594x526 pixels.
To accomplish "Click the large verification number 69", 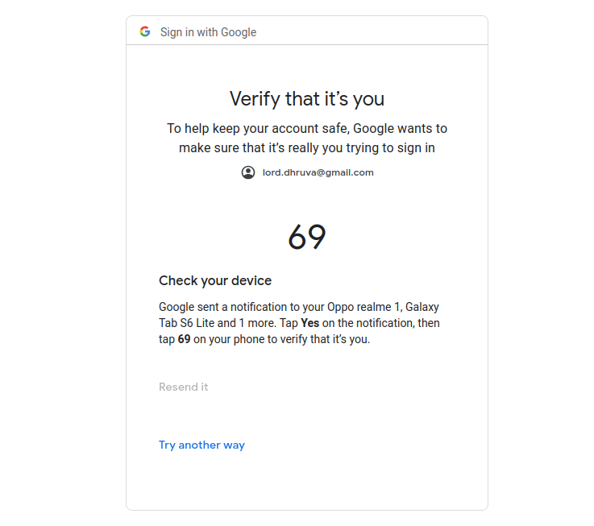I will point(307,237).
